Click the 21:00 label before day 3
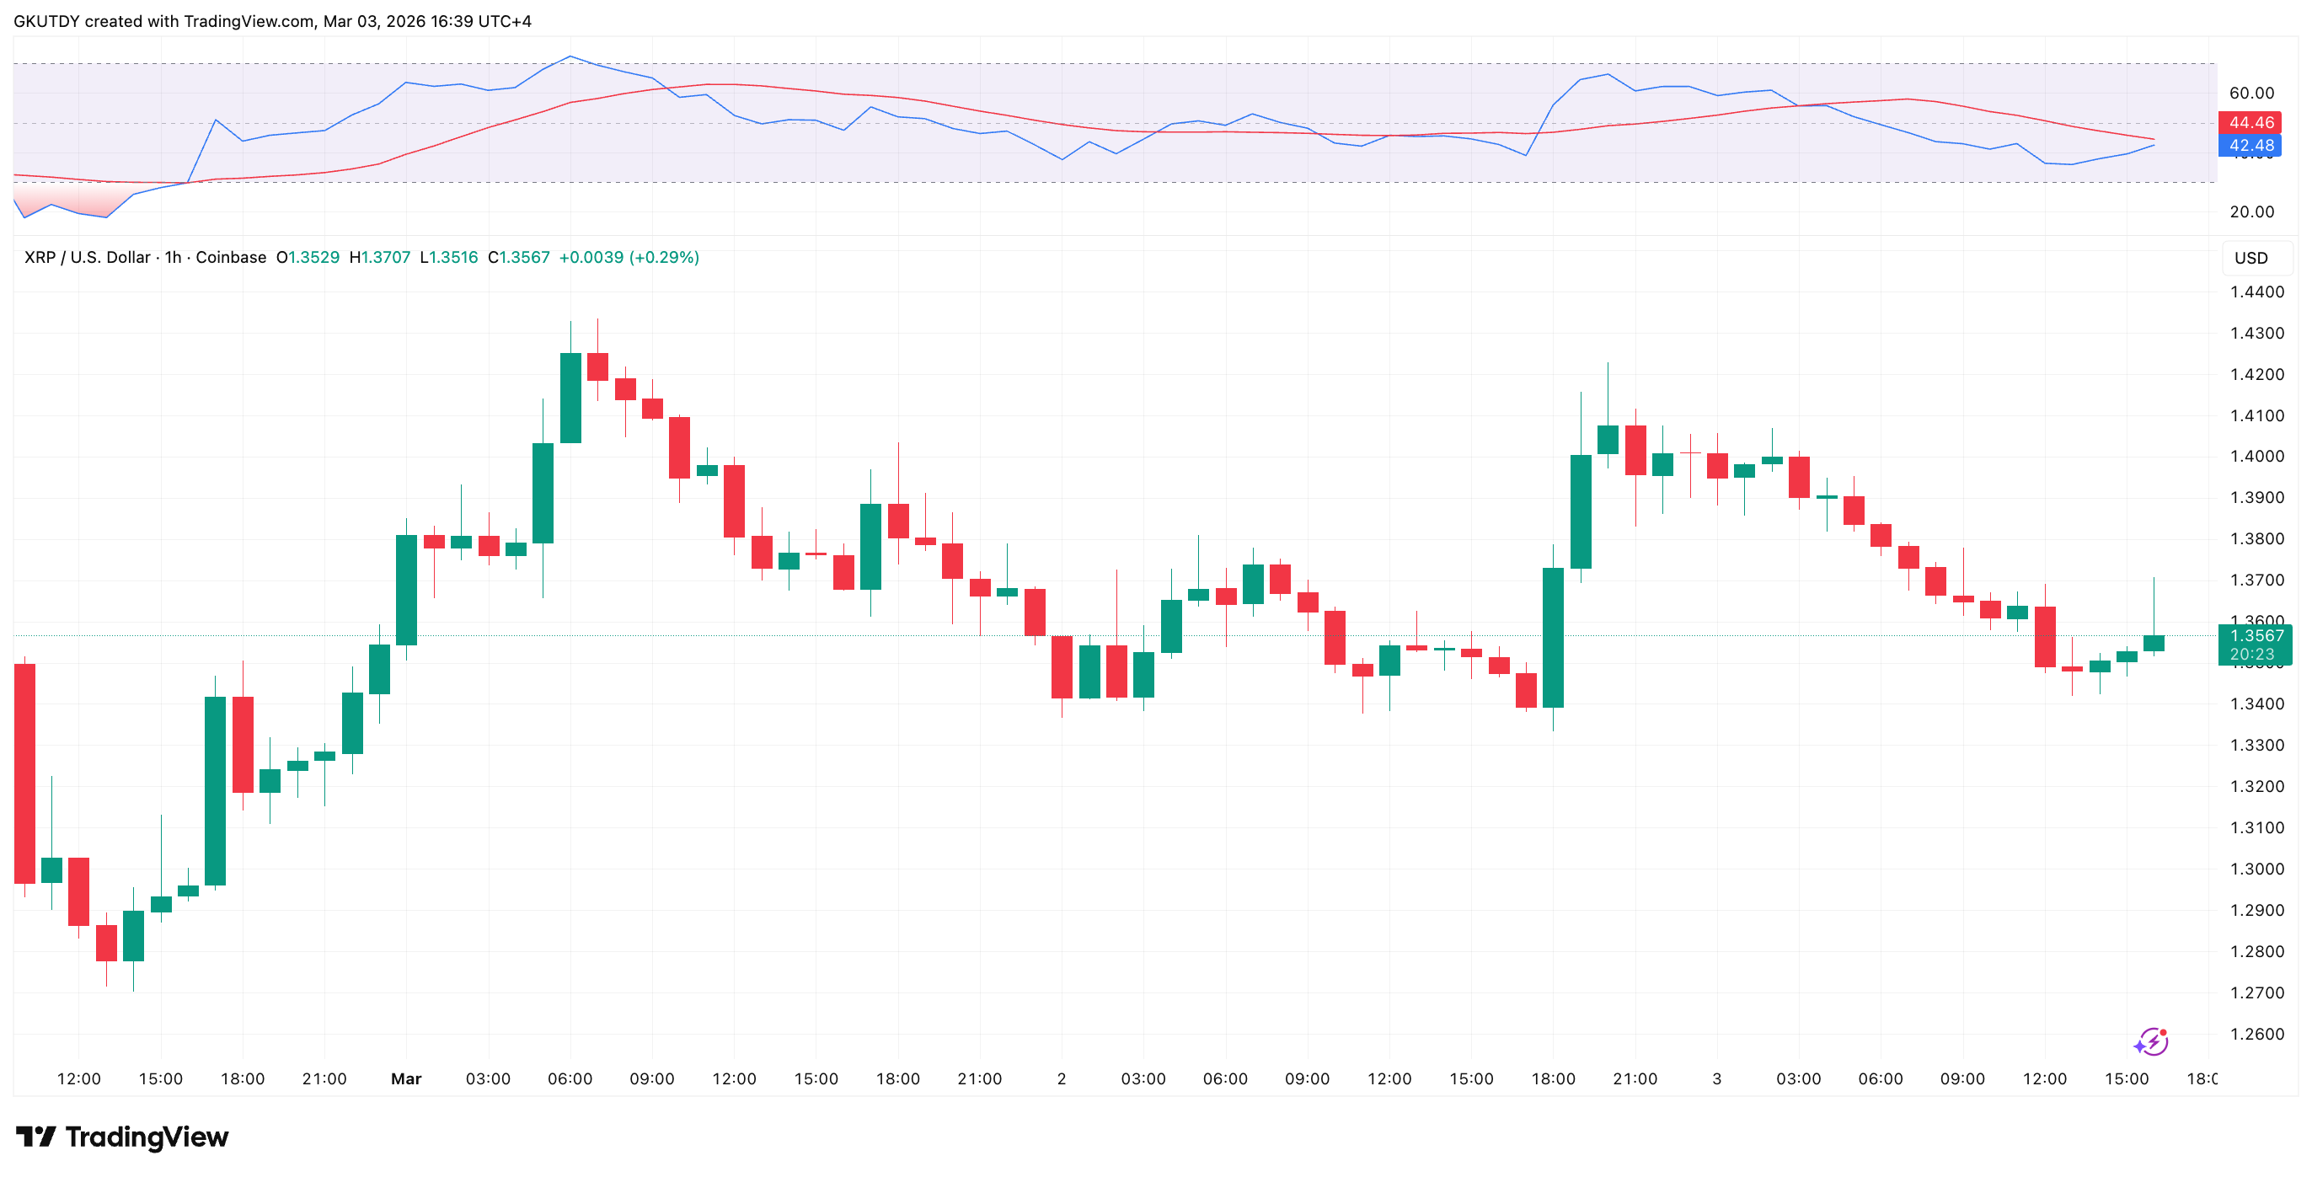This screenshot has height=1177, width=2312. tap(1635, 1078)
